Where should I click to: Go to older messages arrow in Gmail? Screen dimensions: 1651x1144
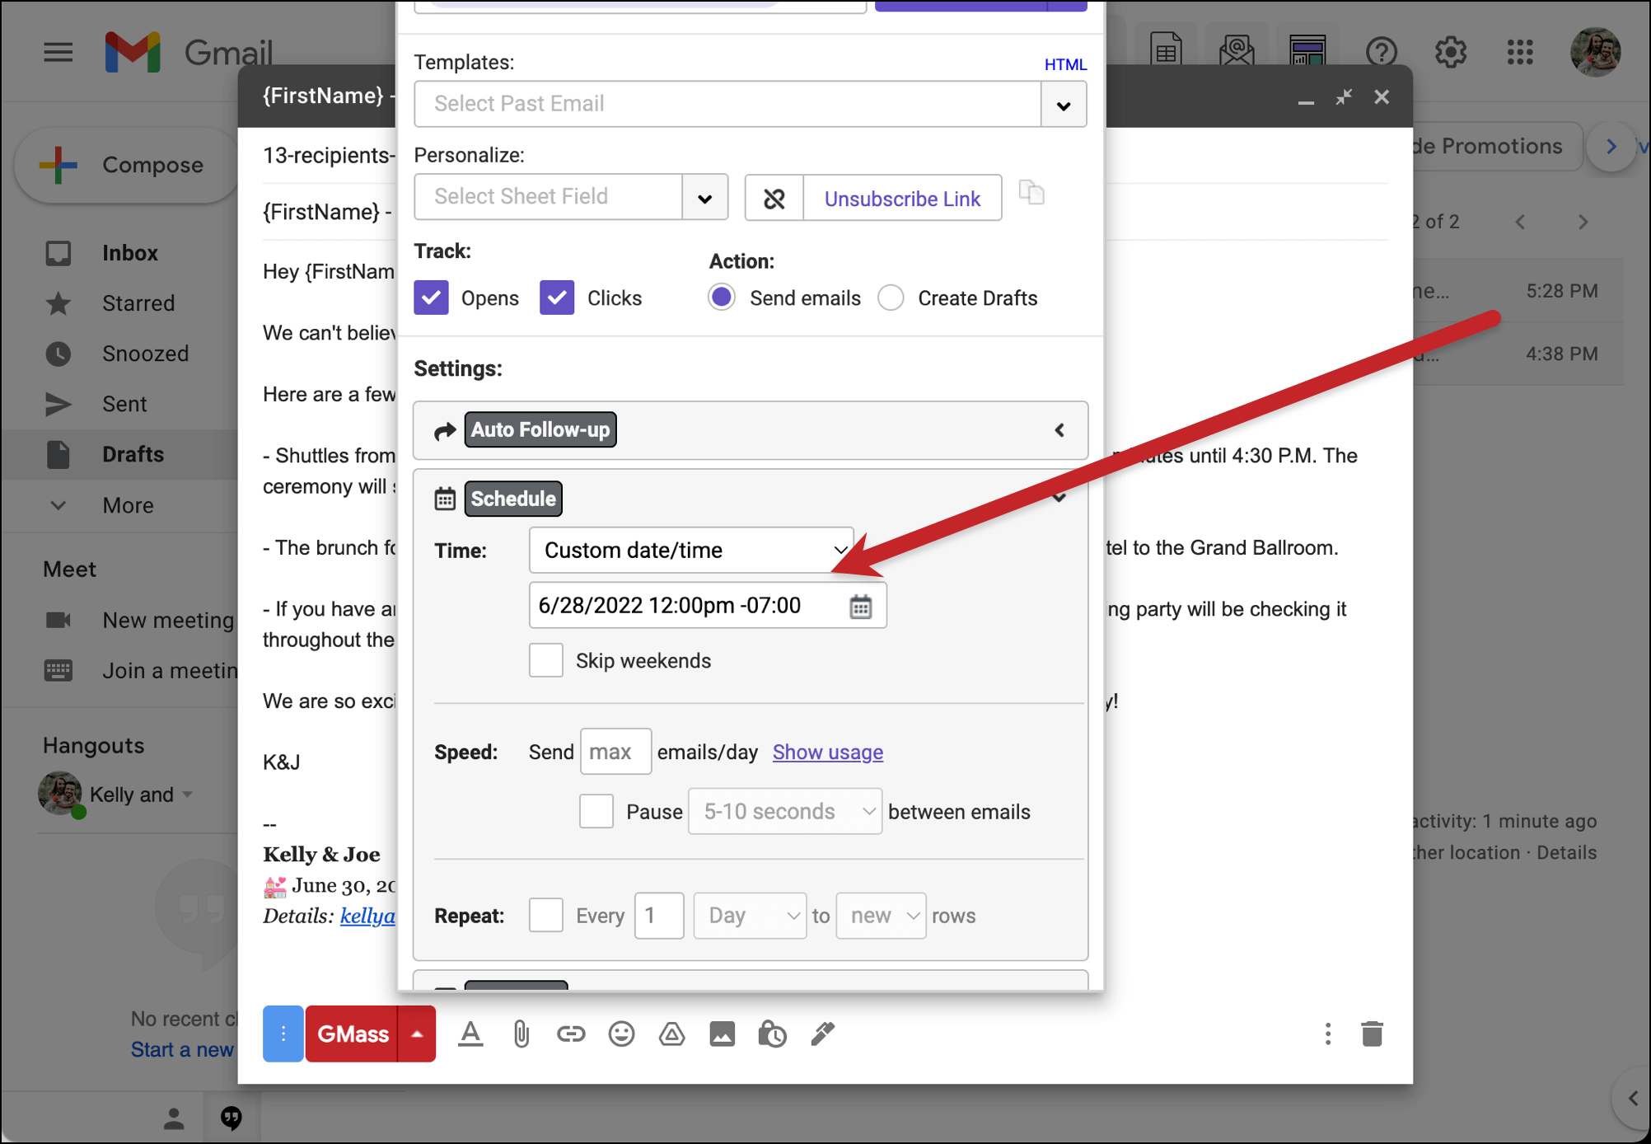[x=1583, y=222]
